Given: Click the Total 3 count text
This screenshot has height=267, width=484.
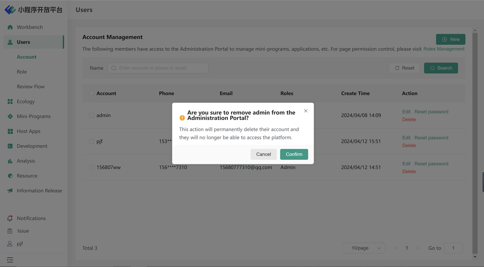Looking at the screenshot, I should coord(90,248).
